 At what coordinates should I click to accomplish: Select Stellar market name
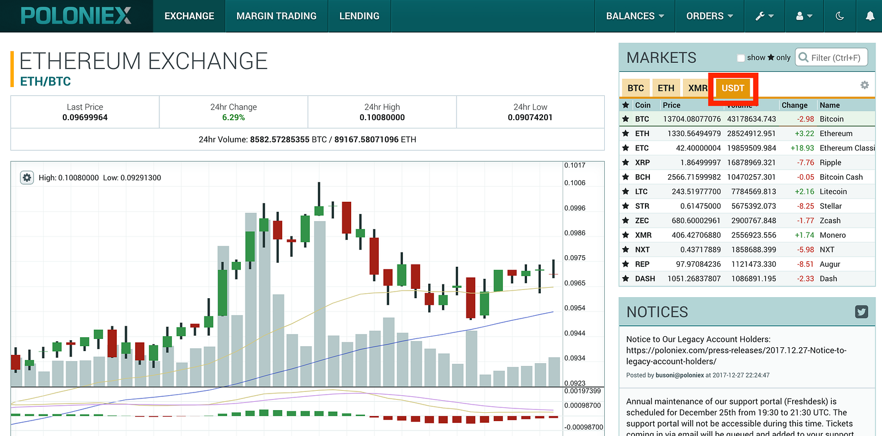pos(831,206)
